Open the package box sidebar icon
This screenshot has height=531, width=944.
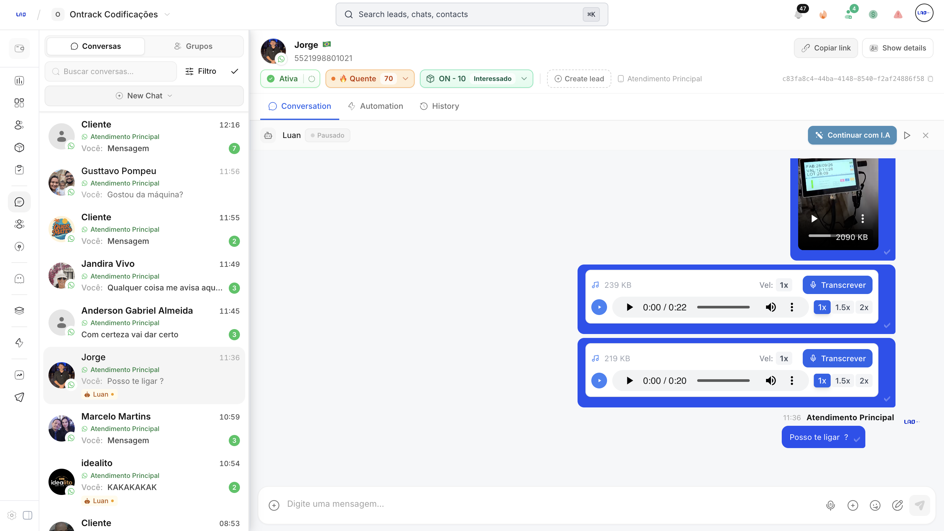pyautogui.click(x=19, y=147)
